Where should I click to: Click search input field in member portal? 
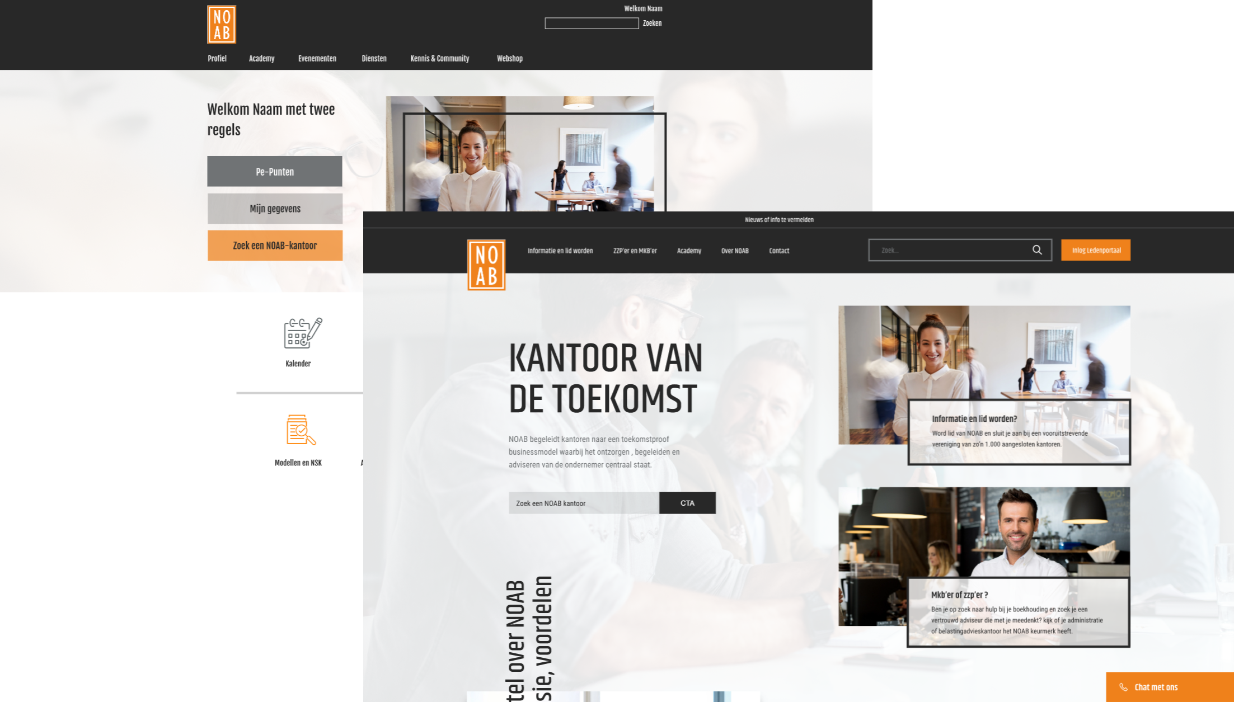[591, 23]
